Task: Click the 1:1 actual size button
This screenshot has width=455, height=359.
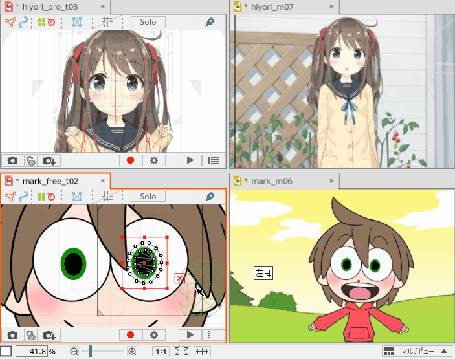Action: (161, 351)
